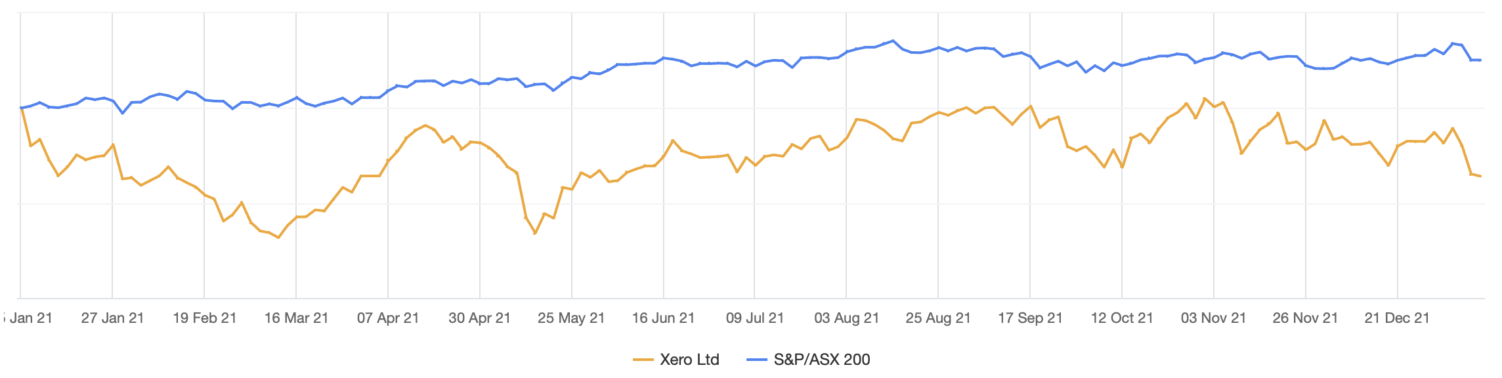1502x378 pixels.
Task: Select the 27 Jan 21 axis label
Action: point(112,318)
